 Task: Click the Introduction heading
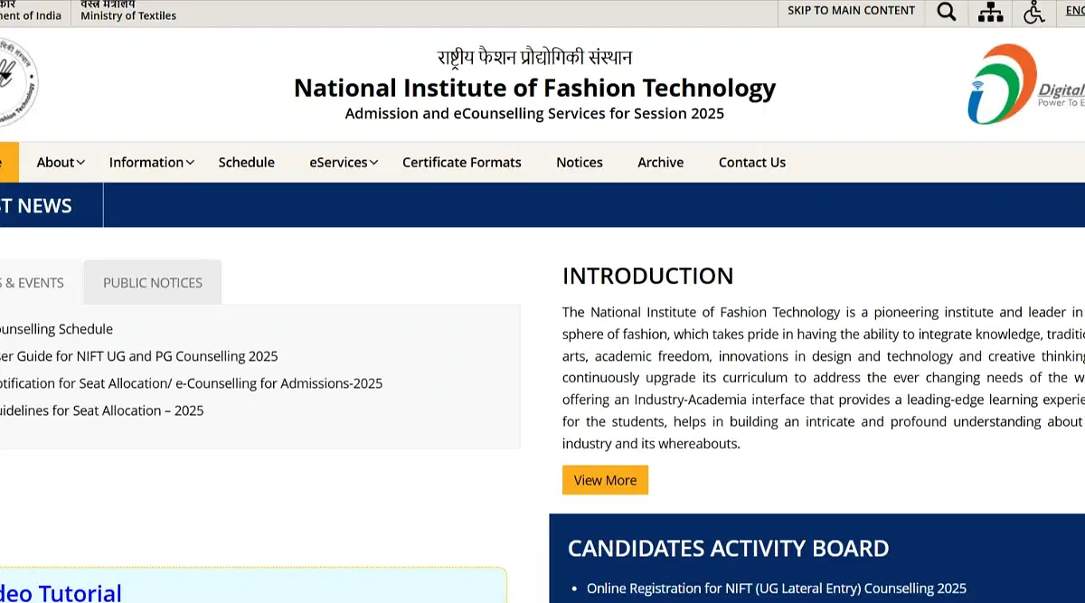click(x=648, y=276)
